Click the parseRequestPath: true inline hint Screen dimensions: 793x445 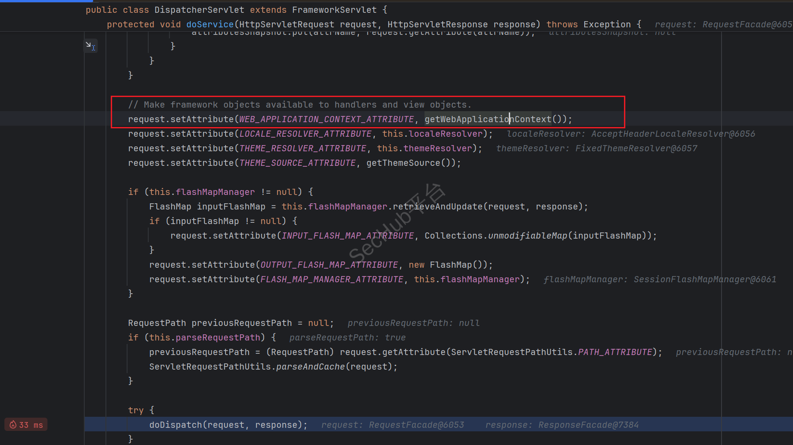tap(347, 337)
